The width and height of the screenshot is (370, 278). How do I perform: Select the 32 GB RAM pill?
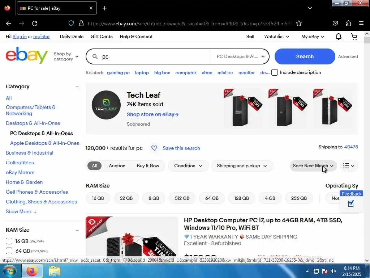(x=126, y=198)
